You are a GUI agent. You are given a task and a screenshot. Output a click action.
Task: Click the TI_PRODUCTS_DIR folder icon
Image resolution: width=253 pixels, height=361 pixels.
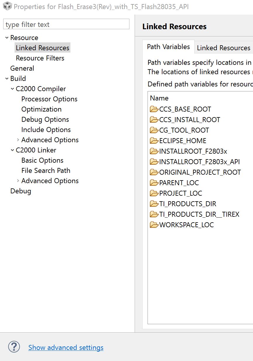[x=154, y=204]
